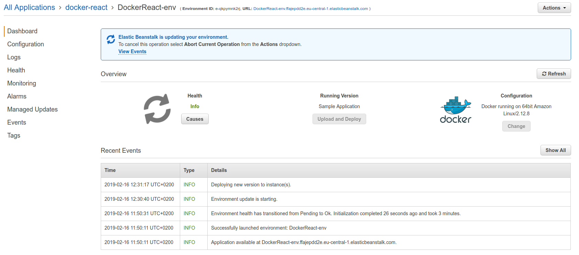Open the environment URL link

click(310, 9)
